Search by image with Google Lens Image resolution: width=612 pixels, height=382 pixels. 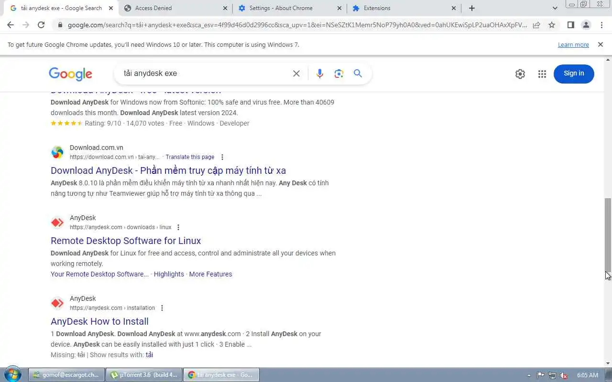click(339, 74)
